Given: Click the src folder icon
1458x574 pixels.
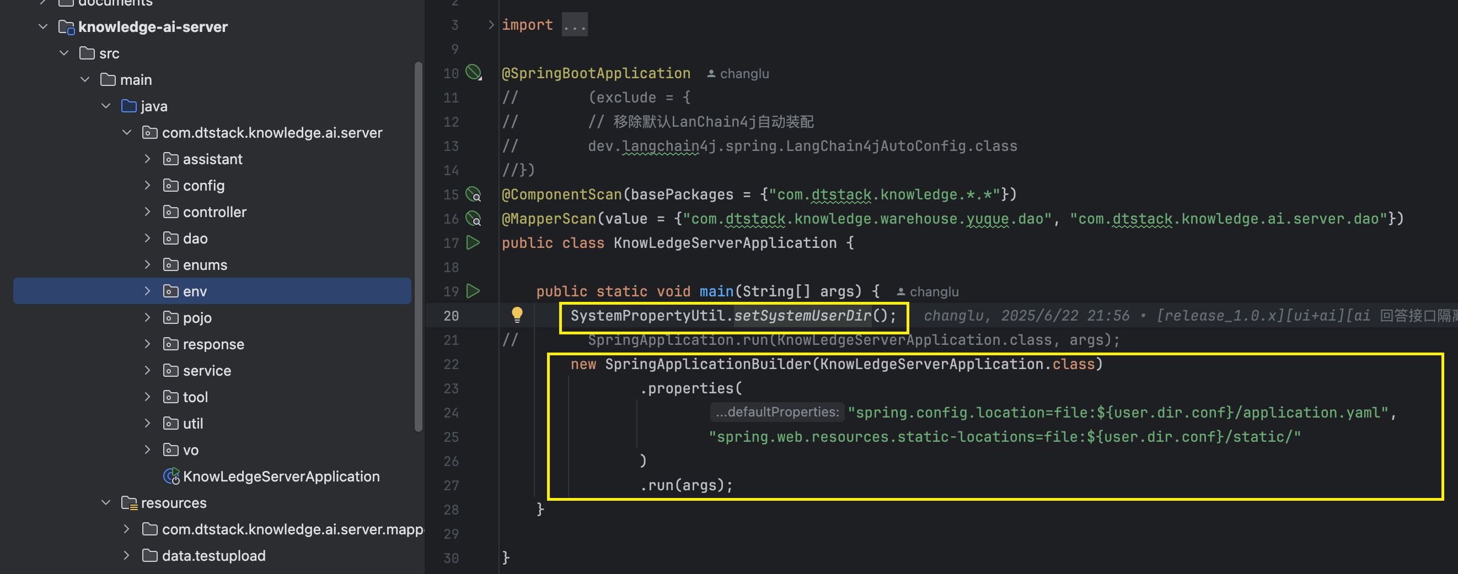Looking at the screenshot, I should point(87,53).
